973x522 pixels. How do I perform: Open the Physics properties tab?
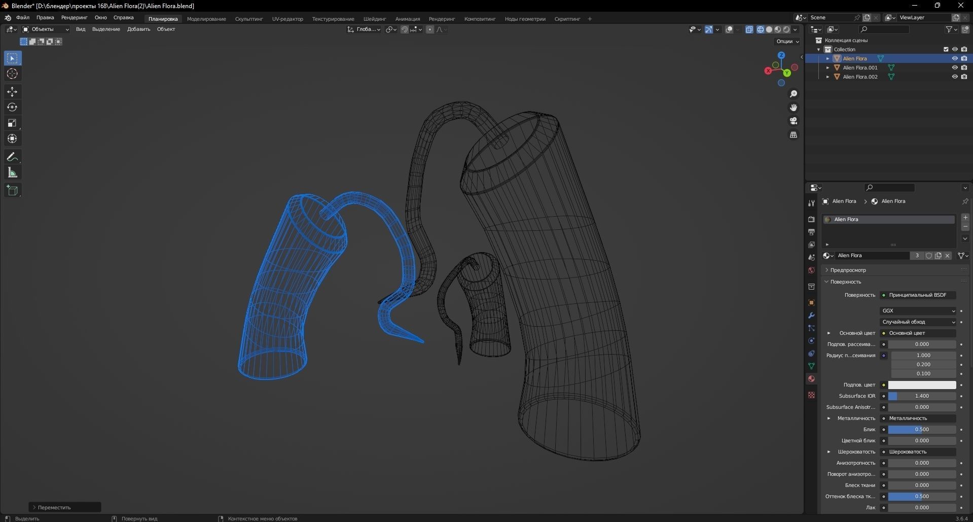click(x=811, y=341)
